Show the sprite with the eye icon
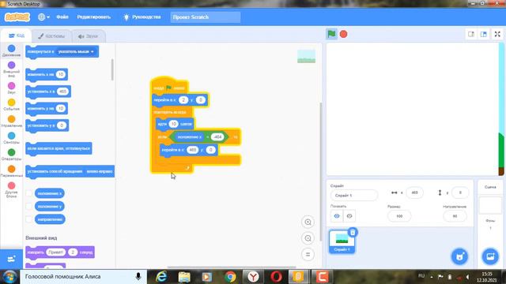506x284 pixels. 337,216
